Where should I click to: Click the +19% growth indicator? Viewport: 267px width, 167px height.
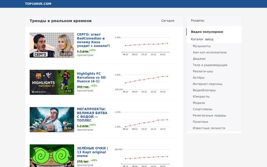point(92,125)
